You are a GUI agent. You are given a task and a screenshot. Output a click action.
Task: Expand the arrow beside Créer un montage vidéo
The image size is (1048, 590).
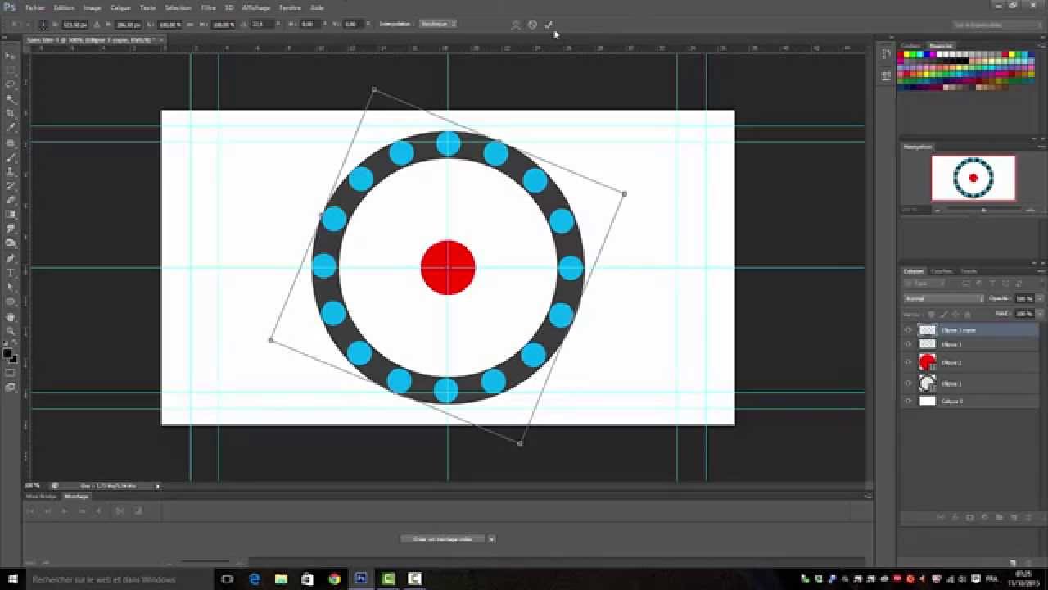coord(491,539)
